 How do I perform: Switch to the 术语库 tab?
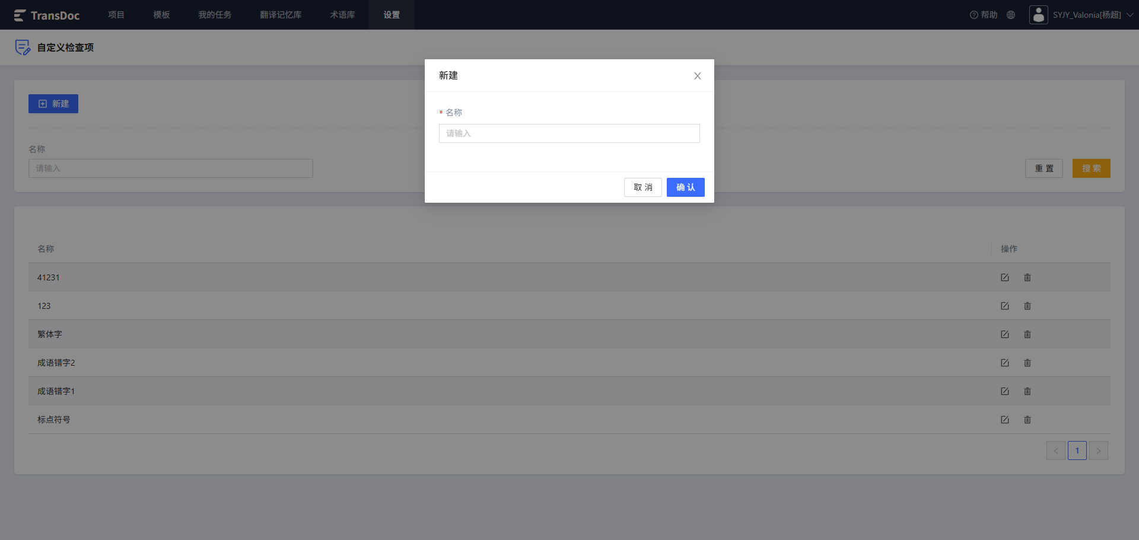(342, 15)
